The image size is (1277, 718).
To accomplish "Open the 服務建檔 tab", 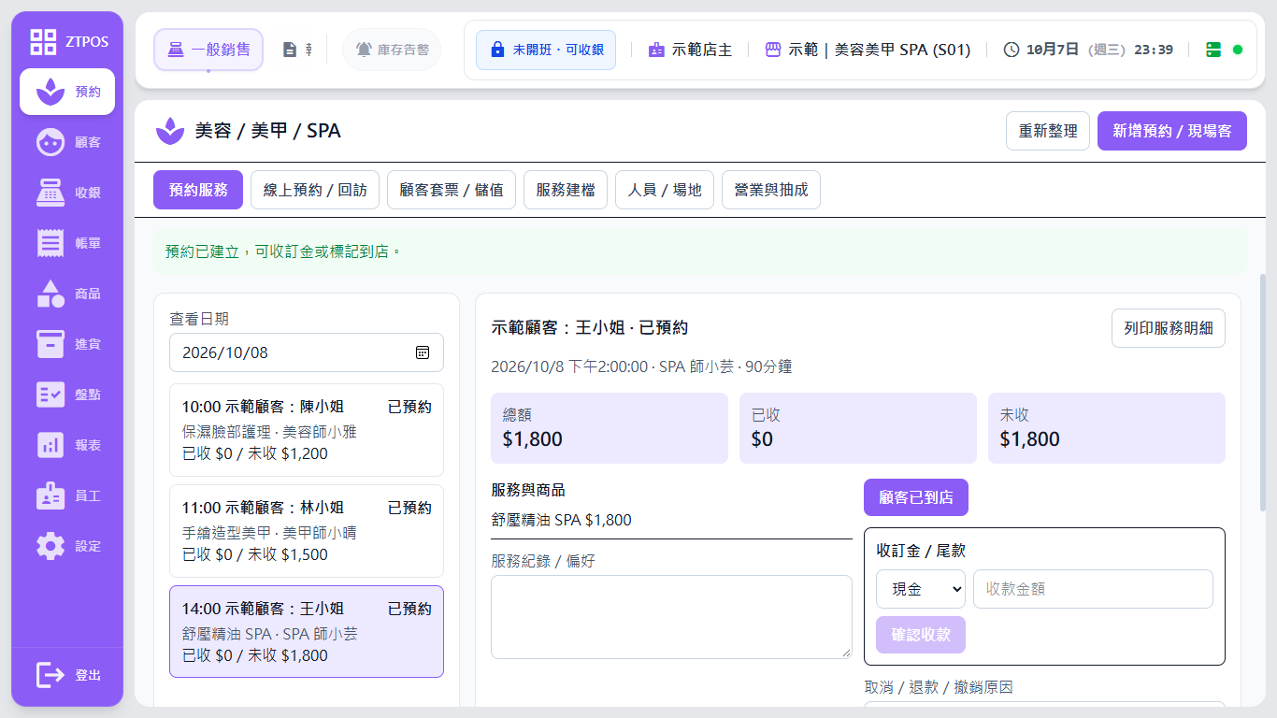I will tap(566, 190).
